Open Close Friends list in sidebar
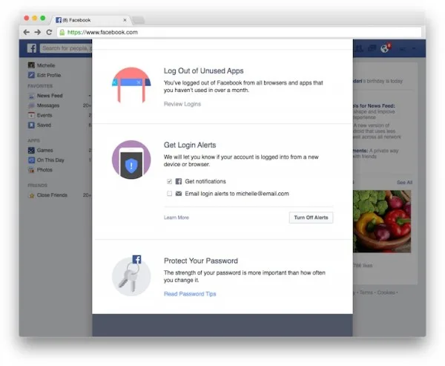 click(52, 195)
